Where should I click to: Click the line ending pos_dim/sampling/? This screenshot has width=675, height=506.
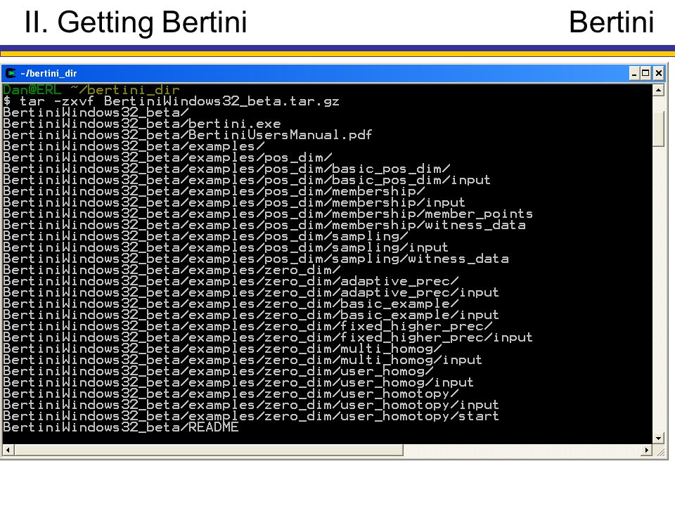[205, 236]
